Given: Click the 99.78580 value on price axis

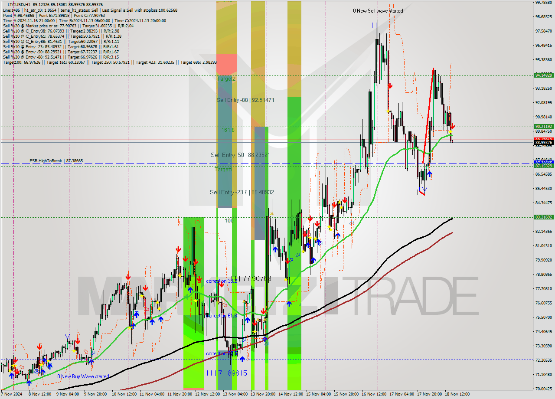Looking at the screenshot, I should click(544, 3).
